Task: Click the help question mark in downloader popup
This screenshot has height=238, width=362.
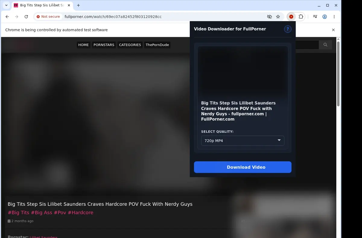Action: point(288,29)
